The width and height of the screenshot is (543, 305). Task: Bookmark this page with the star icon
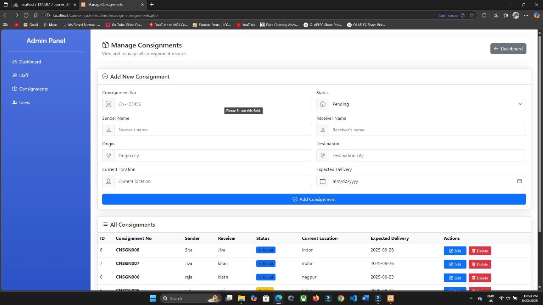(x=472, y=15)
